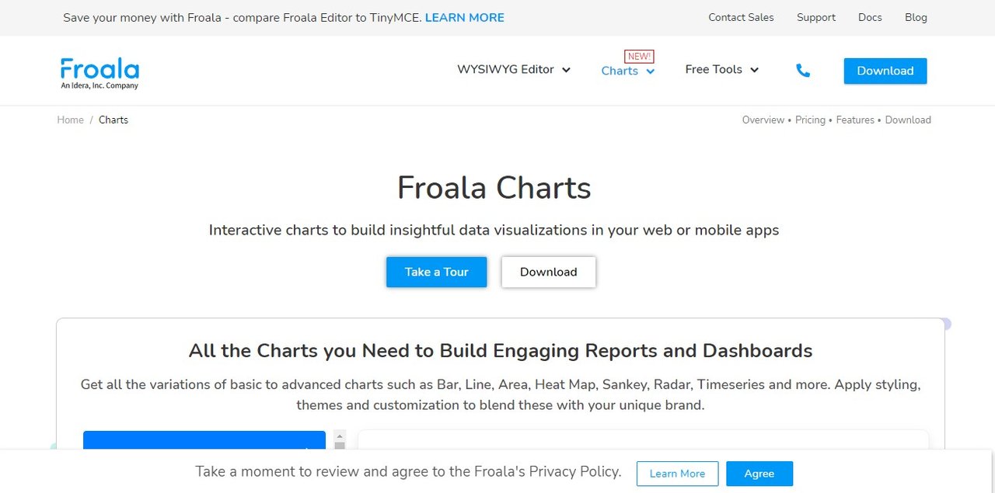Open the Blog link
Image resolution: width=995 pixels, height=493 pixels.
[916, 17]
